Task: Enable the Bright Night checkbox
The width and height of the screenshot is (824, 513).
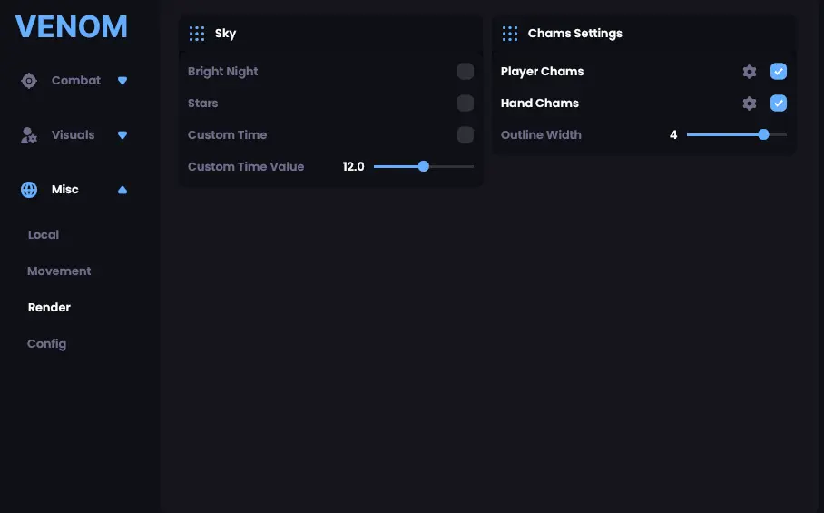Action: pyautogui.click(x=465, y=72)
